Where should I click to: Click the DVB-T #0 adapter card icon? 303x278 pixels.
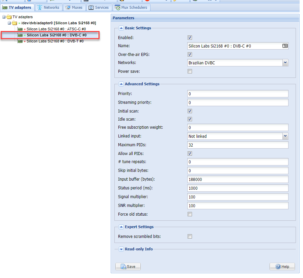coord(20,41)
